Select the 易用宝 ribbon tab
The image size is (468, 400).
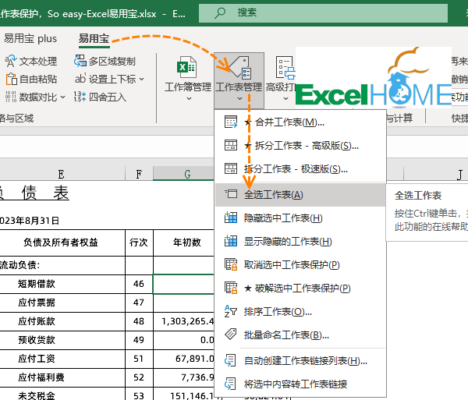94,39
